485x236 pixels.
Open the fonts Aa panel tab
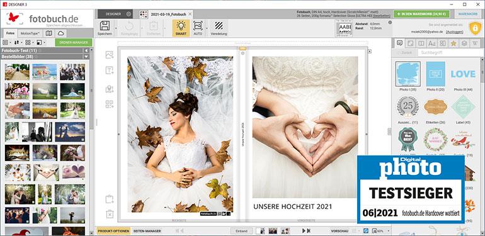(432, 43)
